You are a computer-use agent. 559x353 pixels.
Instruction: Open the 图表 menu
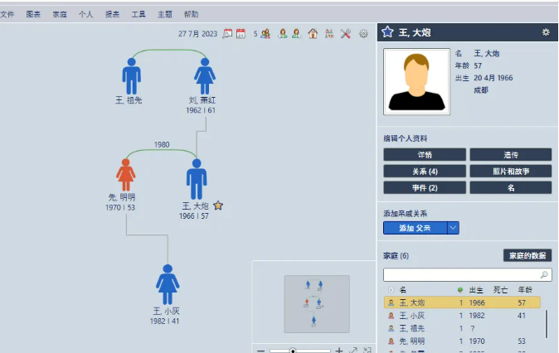[33, 14]
